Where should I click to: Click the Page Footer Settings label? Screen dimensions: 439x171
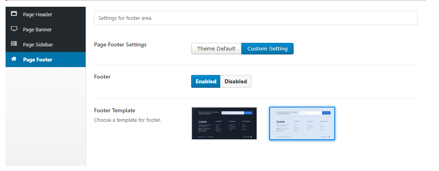[120, 44]
